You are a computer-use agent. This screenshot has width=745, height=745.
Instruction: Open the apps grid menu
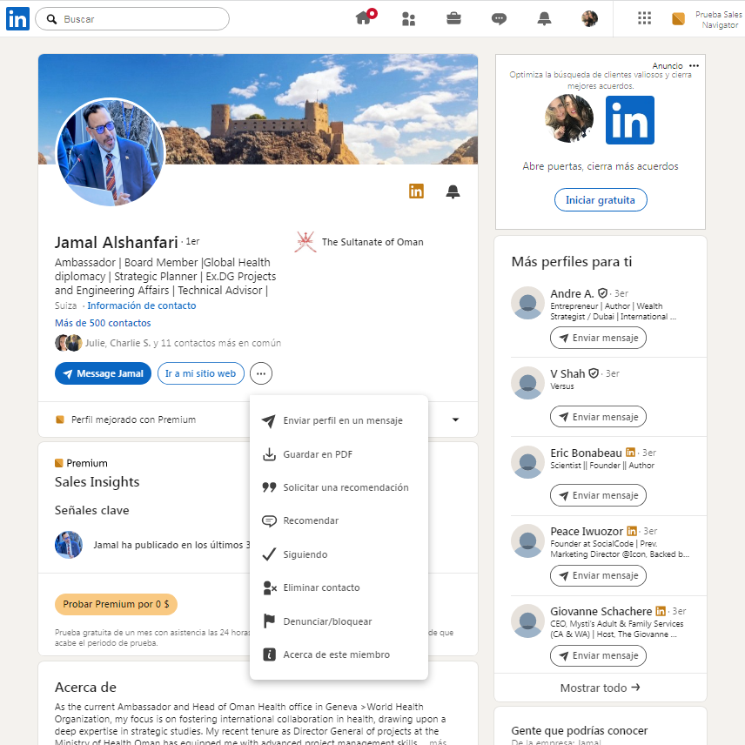tap(644, 18)
